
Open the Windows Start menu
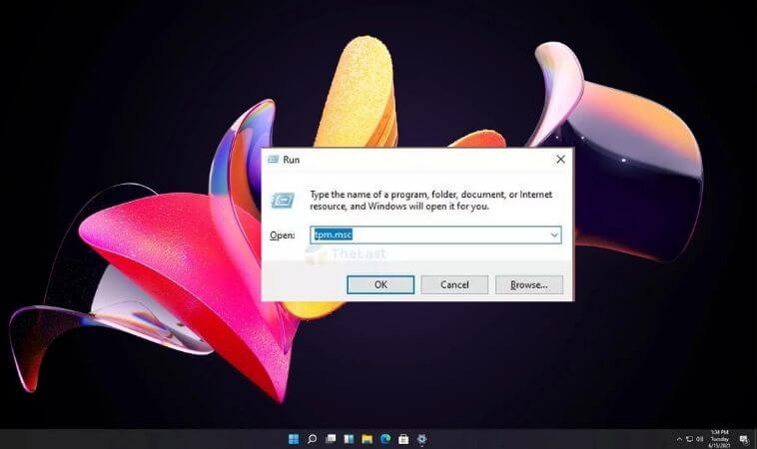(295, 439)
